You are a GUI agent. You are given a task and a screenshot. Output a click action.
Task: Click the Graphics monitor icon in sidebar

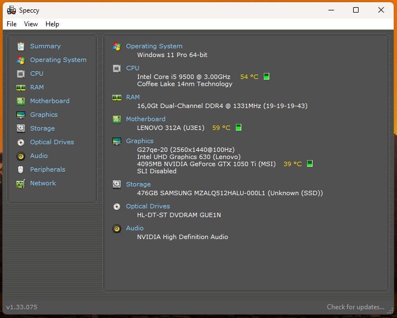coord(21,115)
